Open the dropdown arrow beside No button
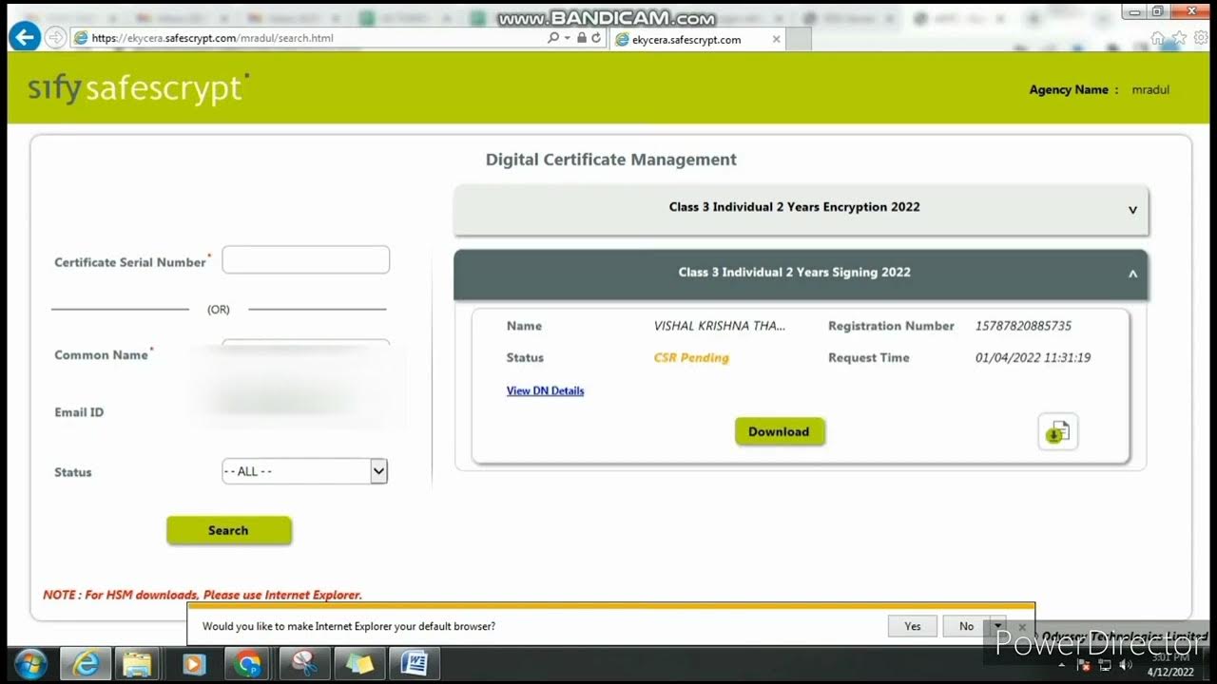The width and height of the screenshot is (1217, 684). tap(997, 626)
